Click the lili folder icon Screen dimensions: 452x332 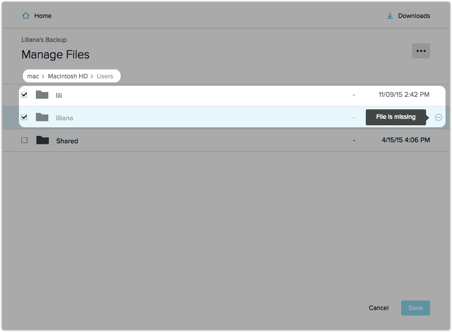click(42, 95)
